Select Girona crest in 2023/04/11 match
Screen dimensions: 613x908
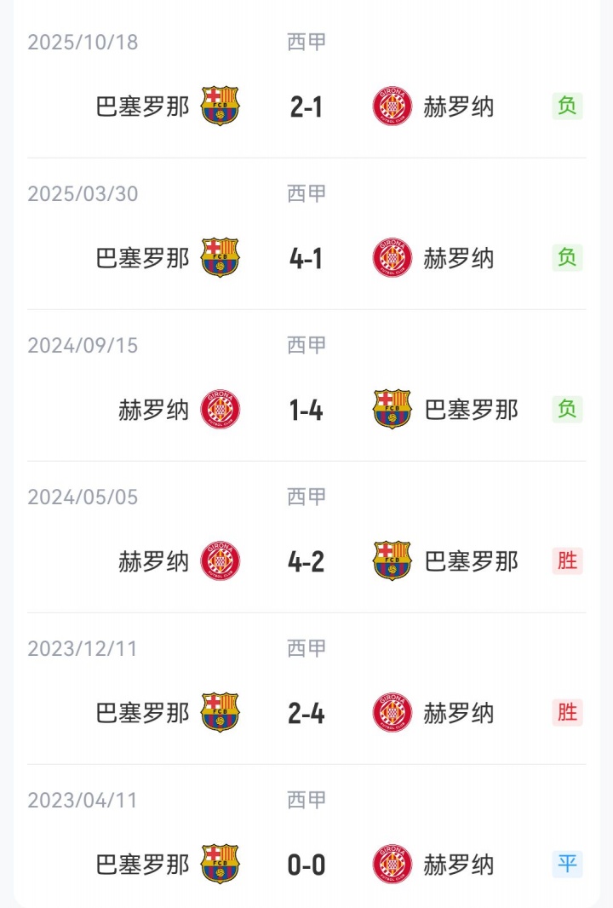[x=392, y=865]
